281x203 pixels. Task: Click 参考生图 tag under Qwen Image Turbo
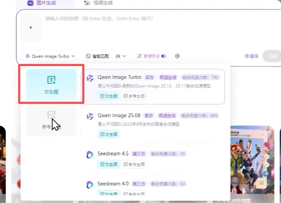(x=134, y=96)
